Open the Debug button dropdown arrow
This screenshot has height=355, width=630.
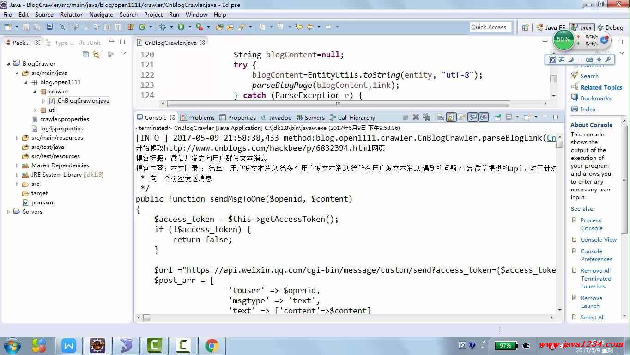pyautogui.click(x=171, y=27)
